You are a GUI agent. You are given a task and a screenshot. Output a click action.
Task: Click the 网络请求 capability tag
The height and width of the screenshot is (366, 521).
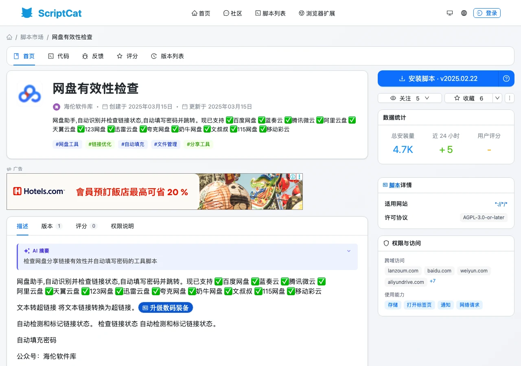pos(469,305)
